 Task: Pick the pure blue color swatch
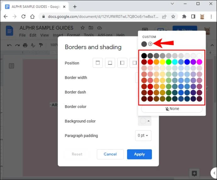point(187,62)
